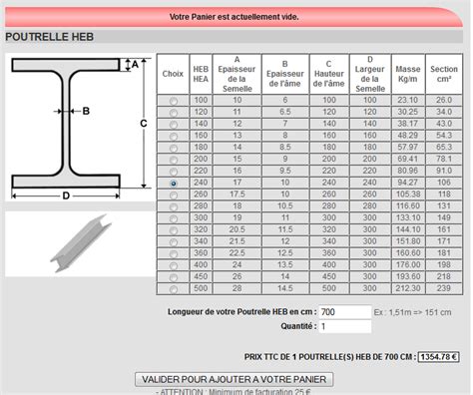Choose the HEB 140 beam option
The image size is (473, 395).
pos(174,125)
